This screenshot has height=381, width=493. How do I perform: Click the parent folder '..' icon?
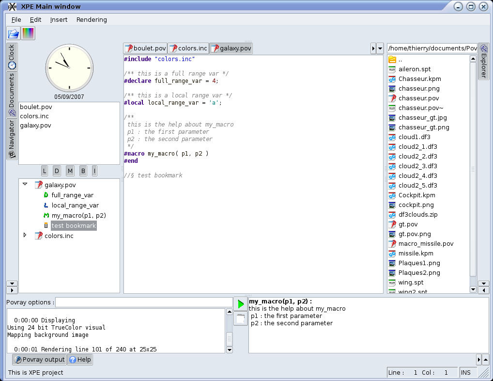click(x=392, y=60)
